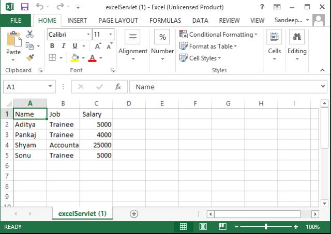This screenshot has height=234, width=331.
Task: Select column C header
Action: pos(96,103)
